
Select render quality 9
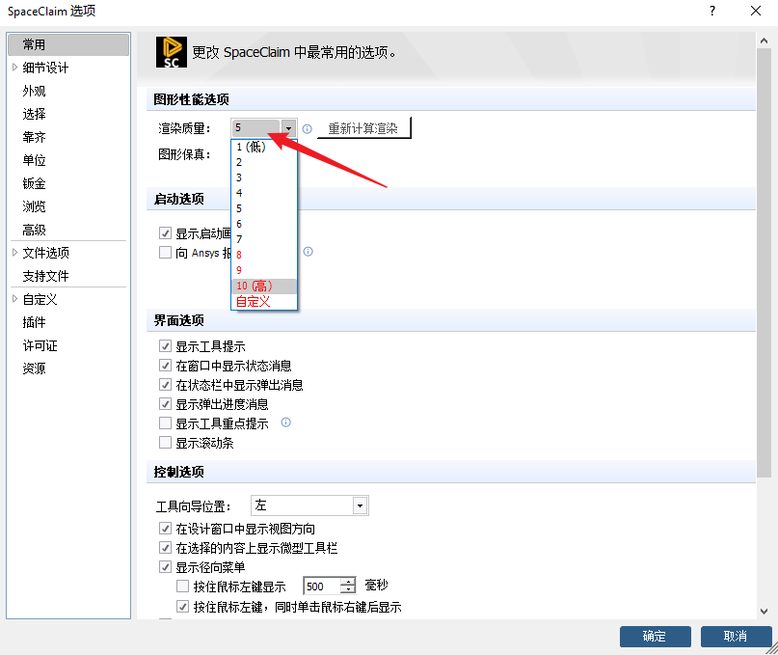(264, 270)
